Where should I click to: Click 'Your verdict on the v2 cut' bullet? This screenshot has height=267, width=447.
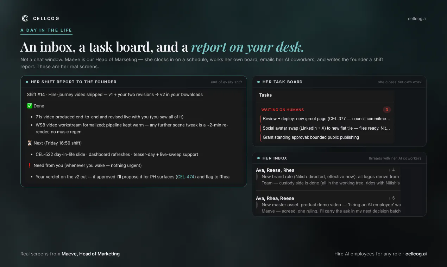click(132, 177)
